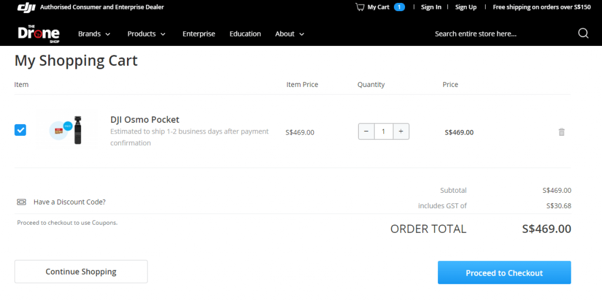Viewport: 602px width, 301px height.
Task: Increase quantity with the plus button
Action: [401, 131]
